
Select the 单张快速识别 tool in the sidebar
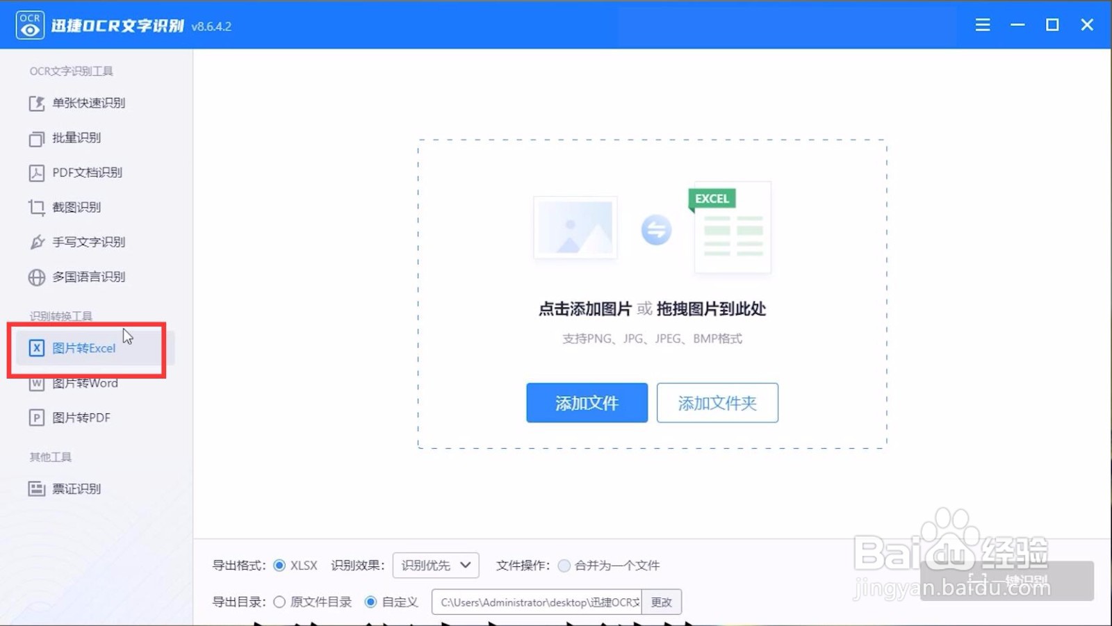pyautogui.click(x=87, y=103)
